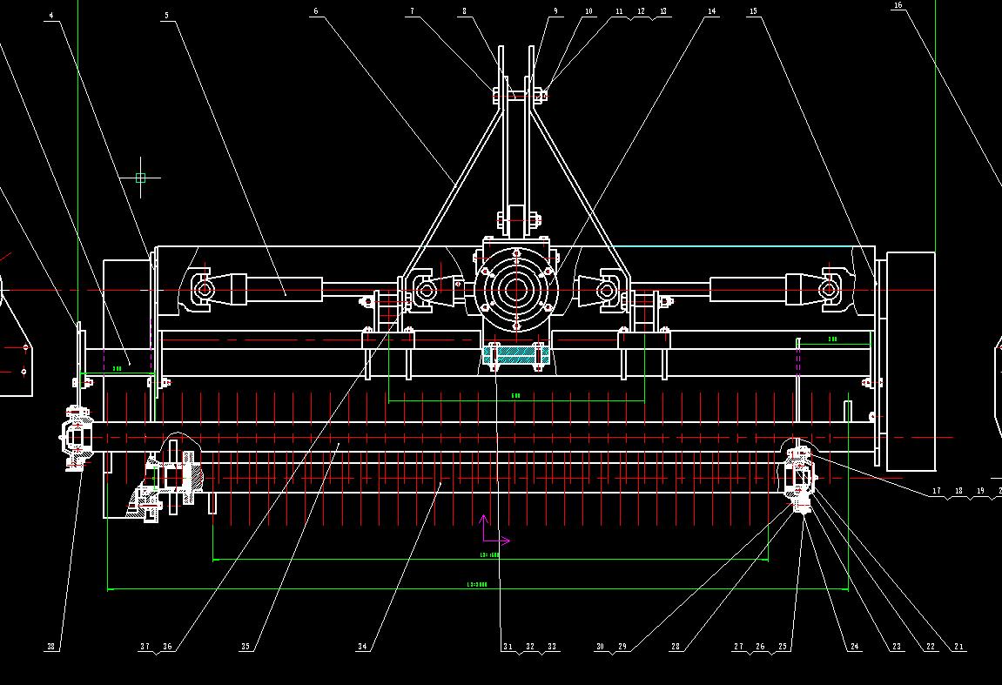Select part balloon number 11
This screenshot has height=685, width=1002.
[x=619, y=10]
